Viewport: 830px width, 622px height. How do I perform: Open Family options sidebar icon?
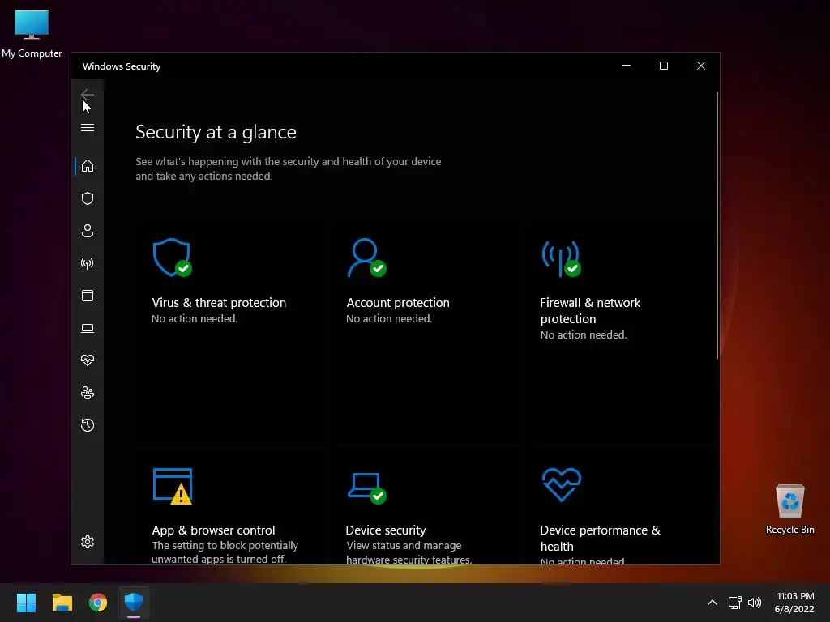pyautogui.click(x=88, y=393)
